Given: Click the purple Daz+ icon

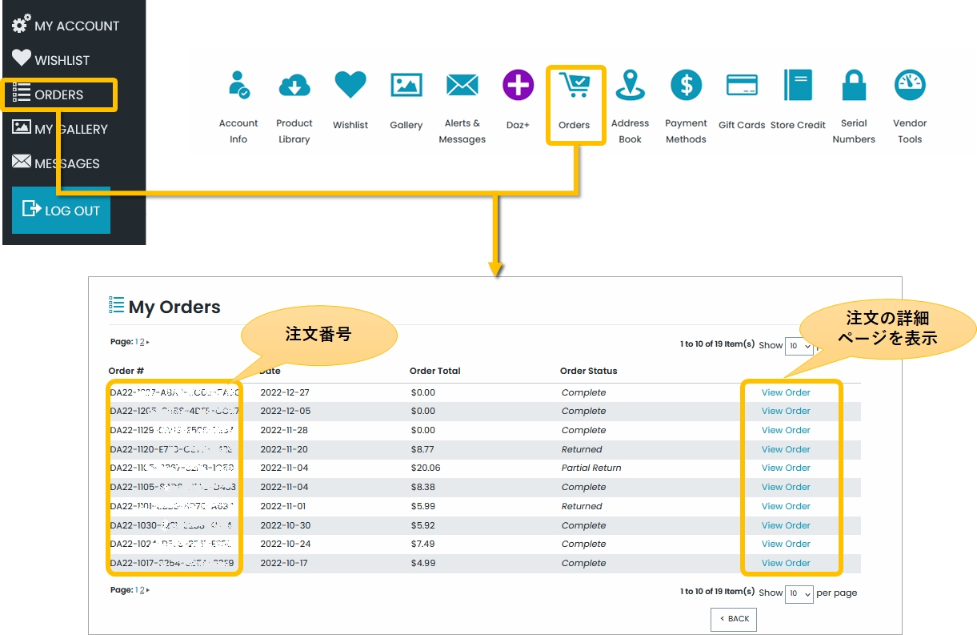Looking at the screenshot, I should point(518,86).
